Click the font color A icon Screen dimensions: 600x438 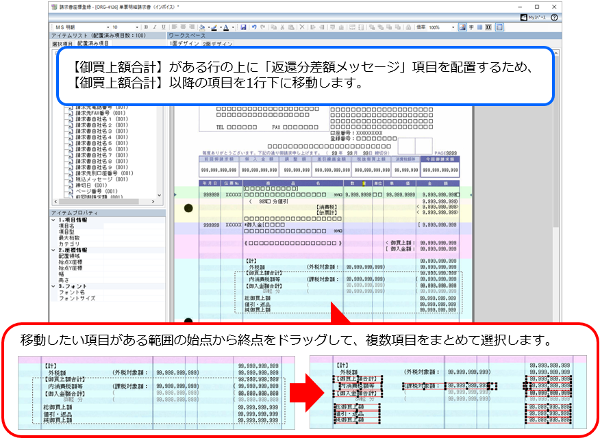pyautogui.click(x=226, y=27)
